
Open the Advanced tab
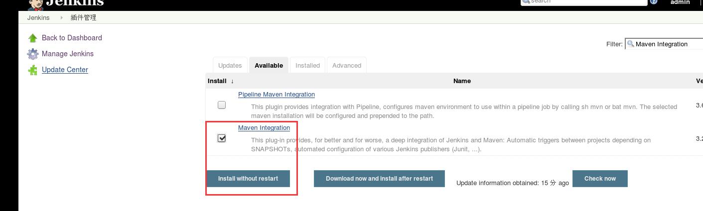pyautogui.click(x=347, y=65)
